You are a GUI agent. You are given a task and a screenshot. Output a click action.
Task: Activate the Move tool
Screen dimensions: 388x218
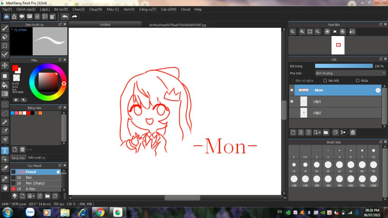5,65
